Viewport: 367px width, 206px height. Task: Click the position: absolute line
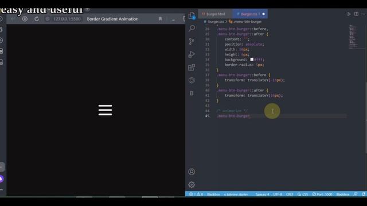[244, 44]
